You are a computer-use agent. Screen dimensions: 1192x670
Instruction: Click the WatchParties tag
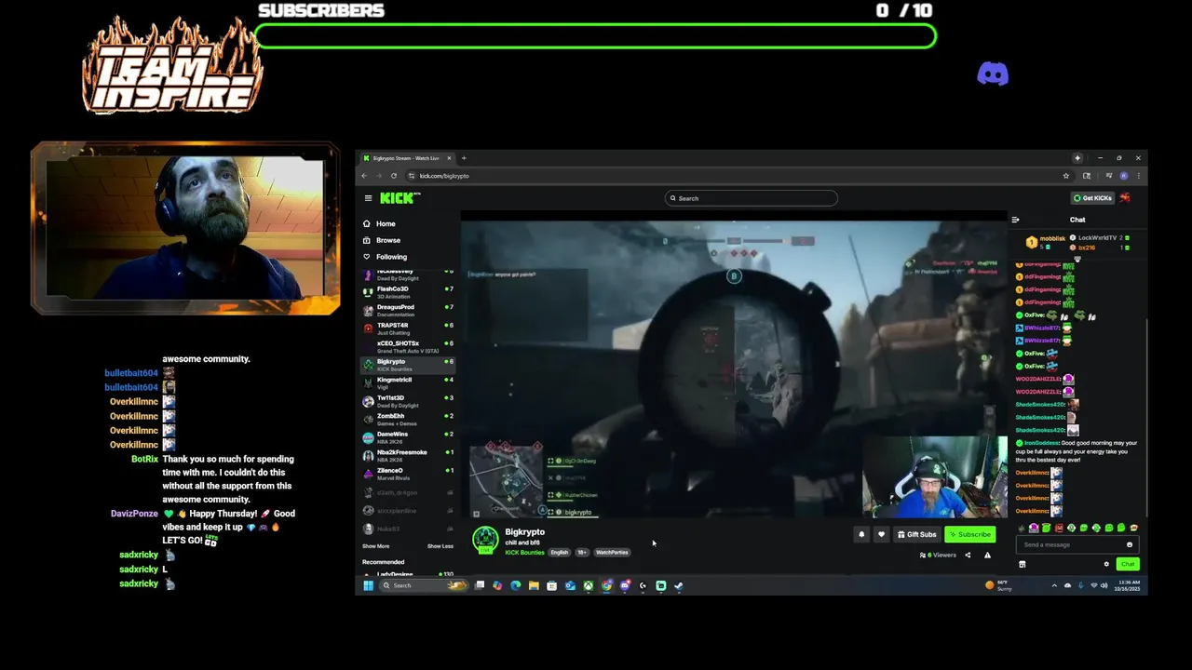point(612,553)
